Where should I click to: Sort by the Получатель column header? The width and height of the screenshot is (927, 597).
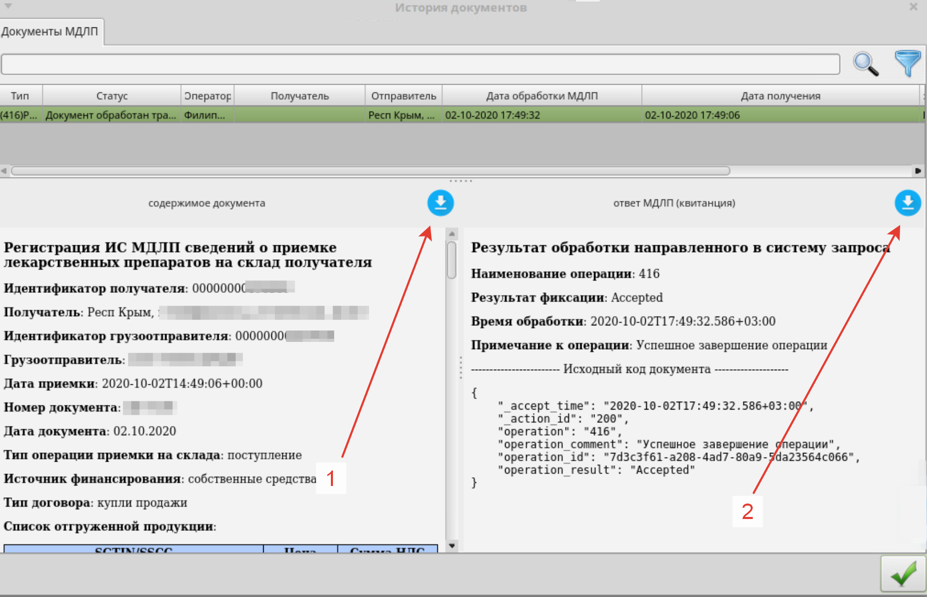point(299,96)
